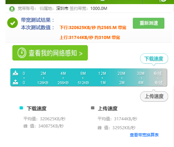Click the upload arrow icon on speed scale
The image size is (174, 147).
pyautogui.click(x=15, y=82)
